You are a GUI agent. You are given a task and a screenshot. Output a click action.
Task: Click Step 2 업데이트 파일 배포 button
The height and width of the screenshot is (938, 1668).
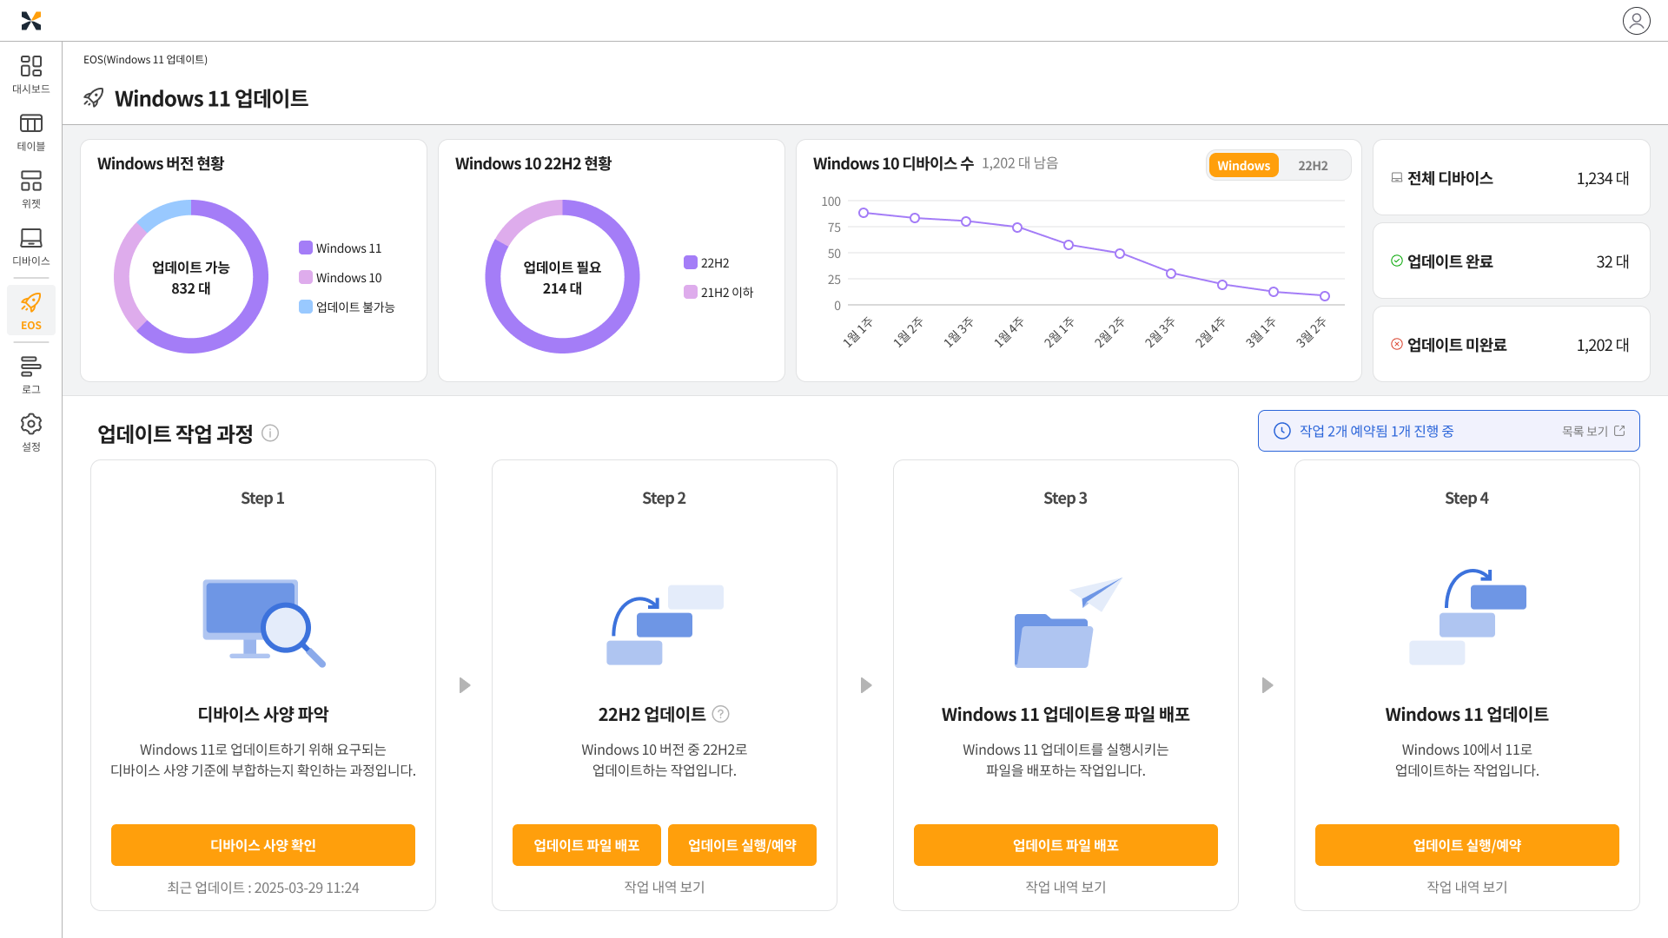tap(586, 845)
